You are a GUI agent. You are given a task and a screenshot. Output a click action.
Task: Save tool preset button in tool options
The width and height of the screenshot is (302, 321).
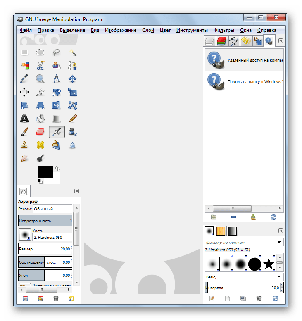(25, 298)
